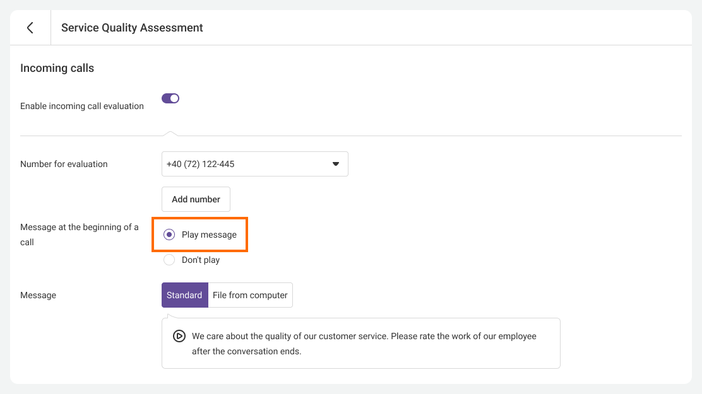Switch to File from computer tab
The image size is (702, 394).
coord(250,295)
